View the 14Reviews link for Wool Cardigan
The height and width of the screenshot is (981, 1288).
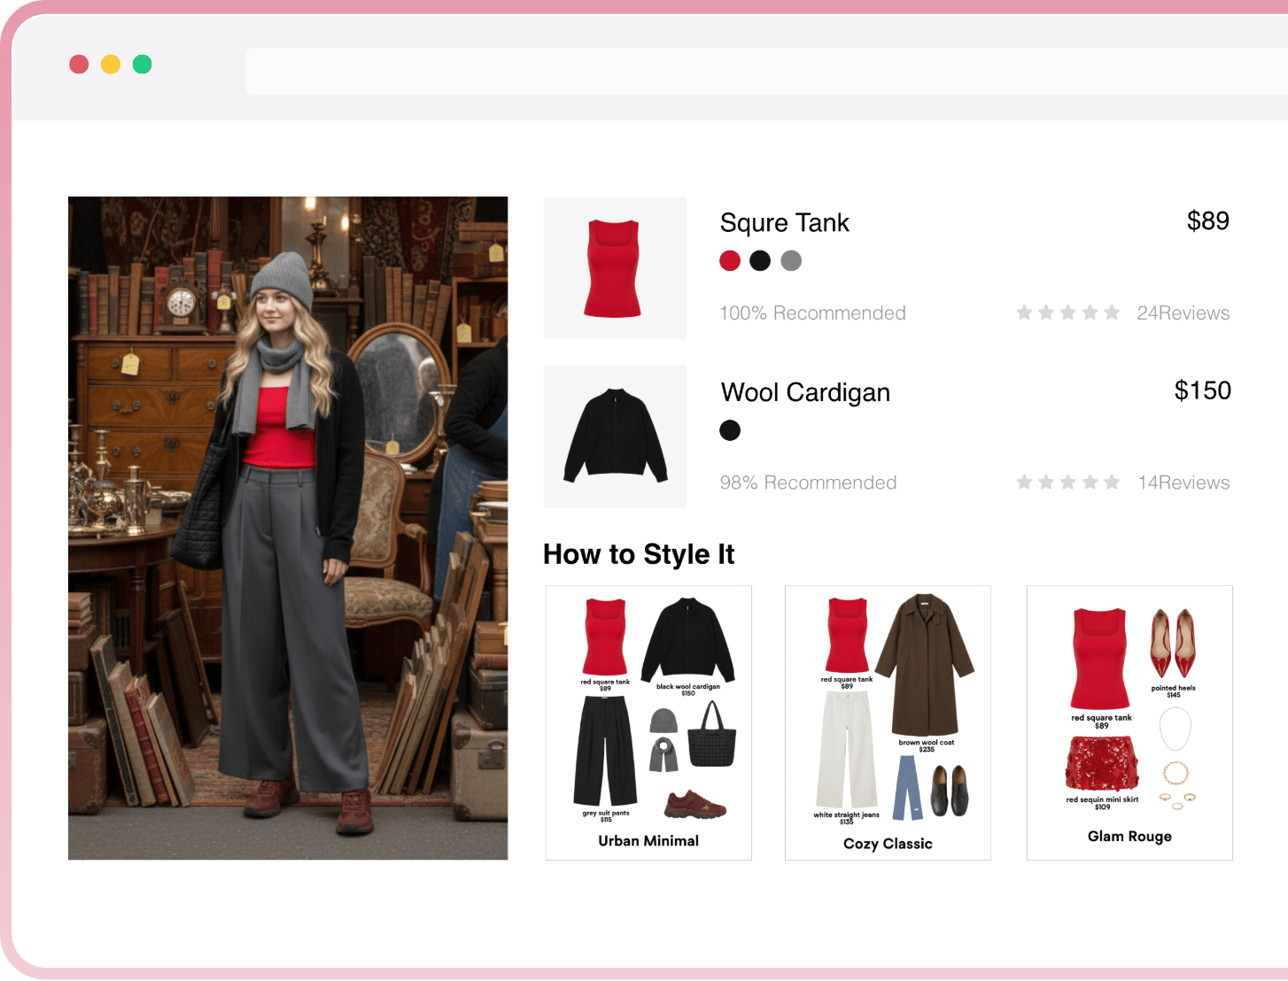1183,483
